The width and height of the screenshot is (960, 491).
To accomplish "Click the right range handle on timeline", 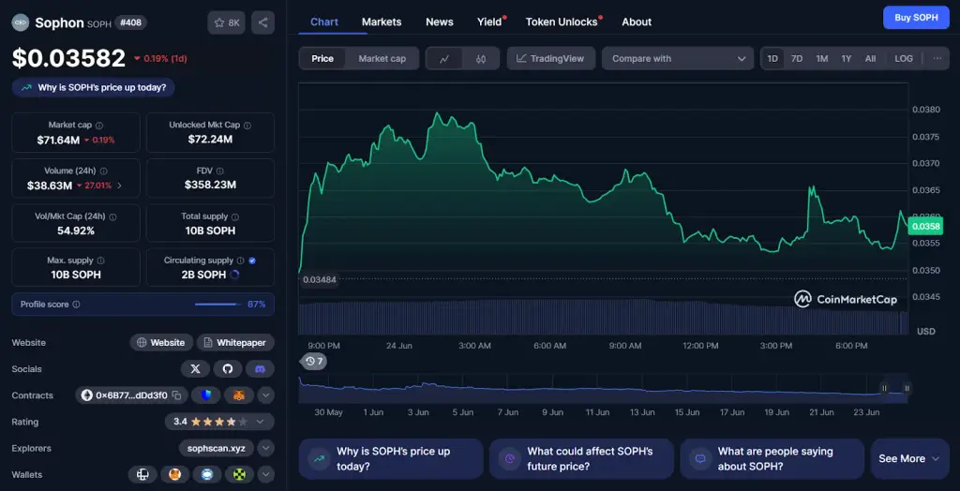I will 907,388.
